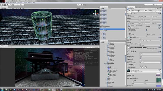
Task: Select the Rotate tool in toolbar
Action: tap(8, 5)
